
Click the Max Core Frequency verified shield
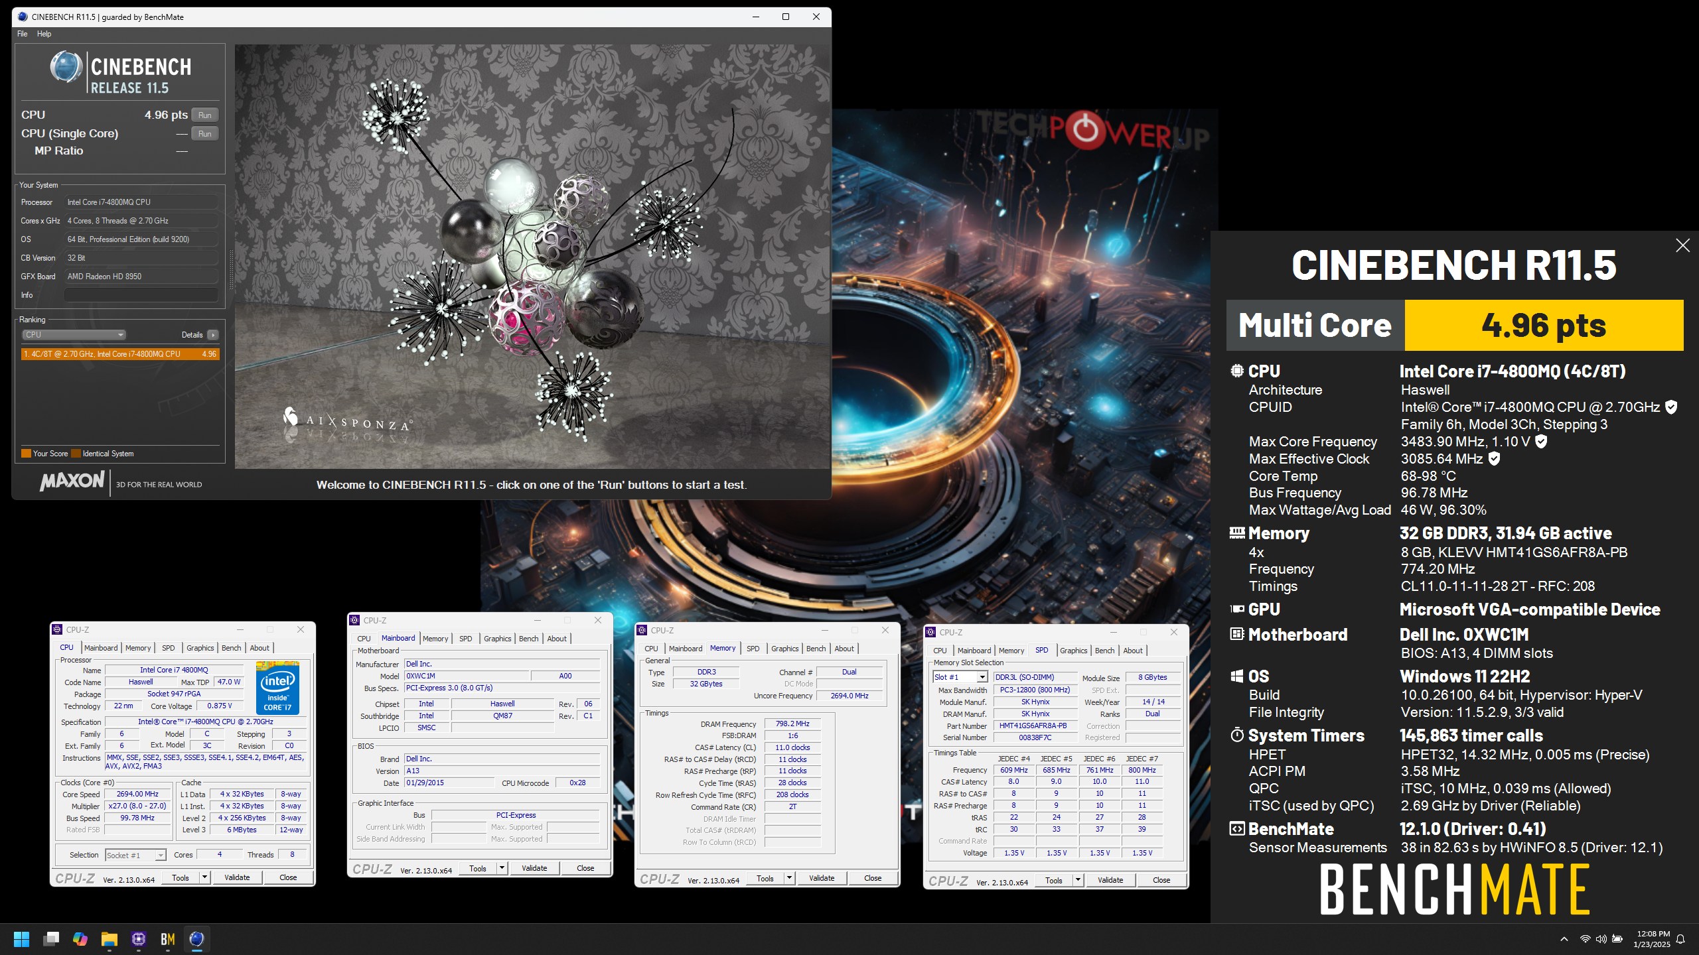1541,442
